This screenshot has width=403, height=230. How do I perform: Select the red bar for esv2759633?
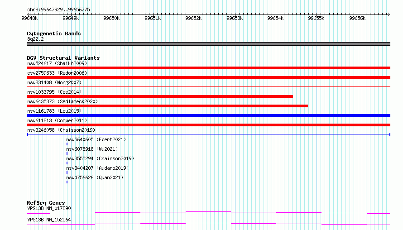click(x=208, y=77)
